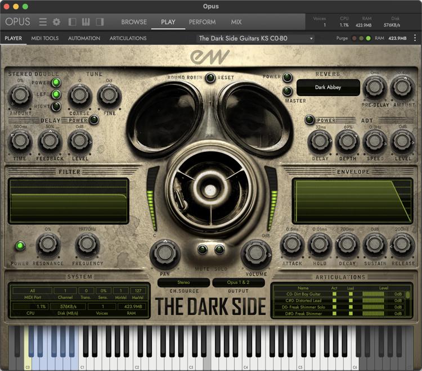Open the MIDI Tools tab
Screen dimensions: 422x371
45,38
